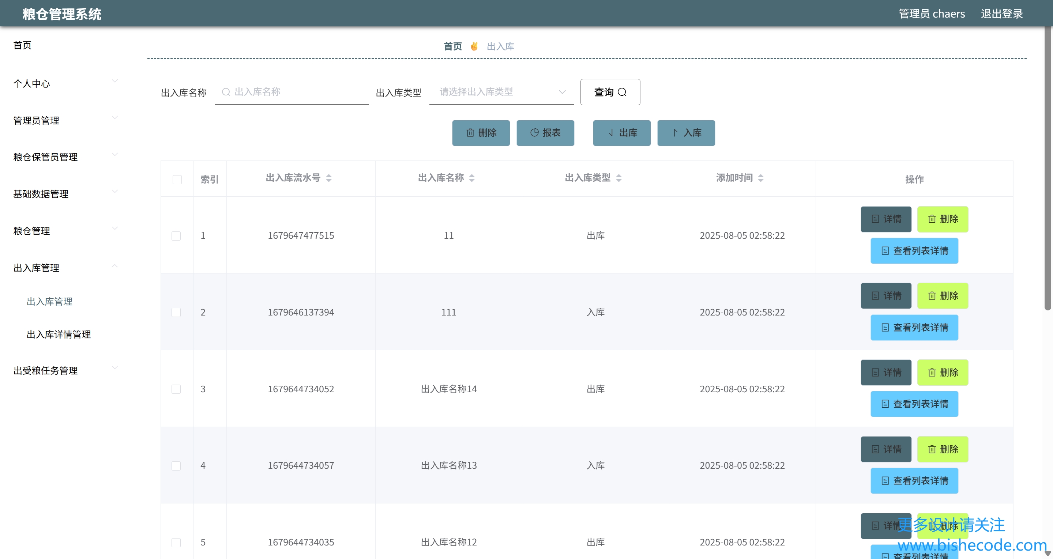The width and height of the screenshot is (1053, 559).
Task: Click the pie chart icon on 报表 button
Action: pyautogui.click(x=534, y=132)
